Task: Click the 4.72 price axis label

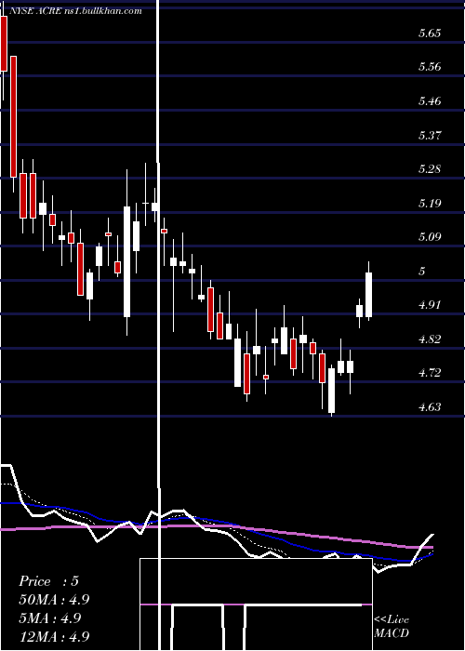Action: pyautogui.click(x=430, y=373)
